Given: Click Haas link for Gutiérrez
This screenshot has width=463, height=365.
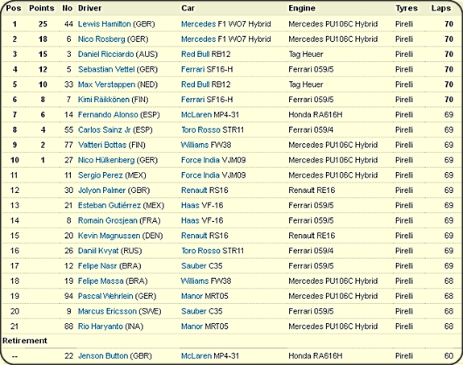Looking at the screenshot, I should point(190,206).
